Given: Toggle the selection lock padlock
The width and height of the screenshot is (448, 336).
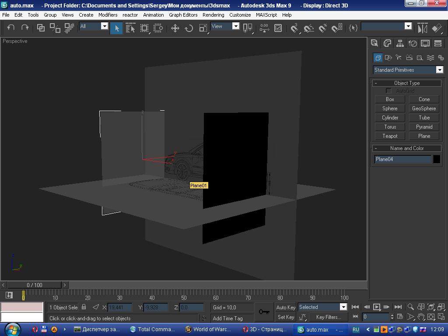Looking at the screenshot, I should [84, 307].
